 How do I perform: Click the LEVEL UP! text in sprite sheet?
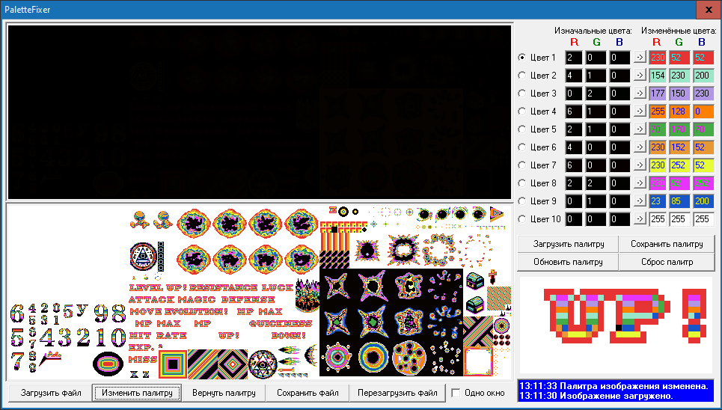157,287
